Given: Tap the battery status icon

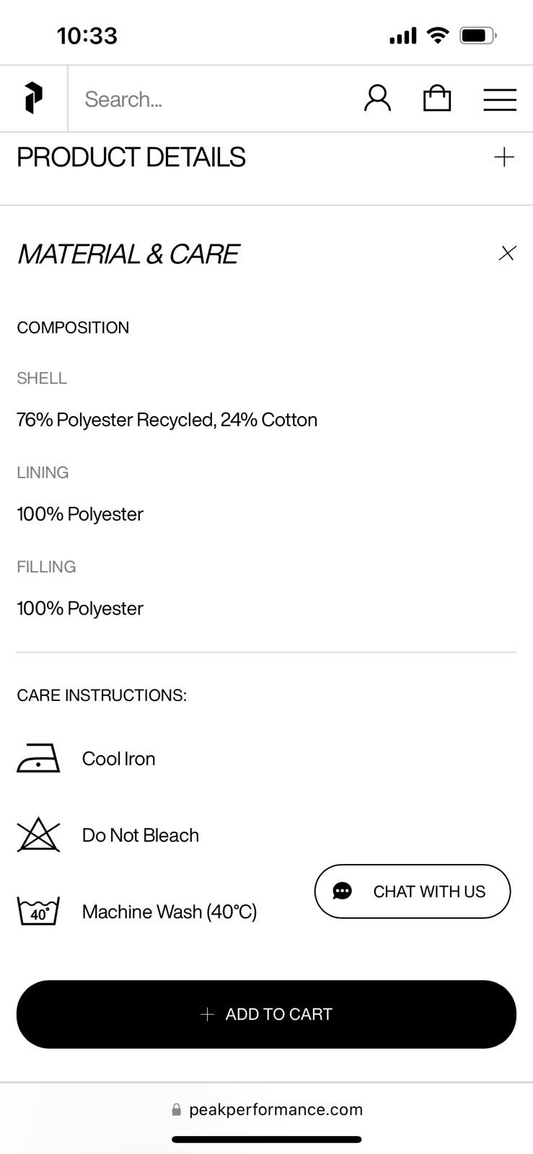Looking at the screenshot, I should pyautogui.click(x=477, y=35).
